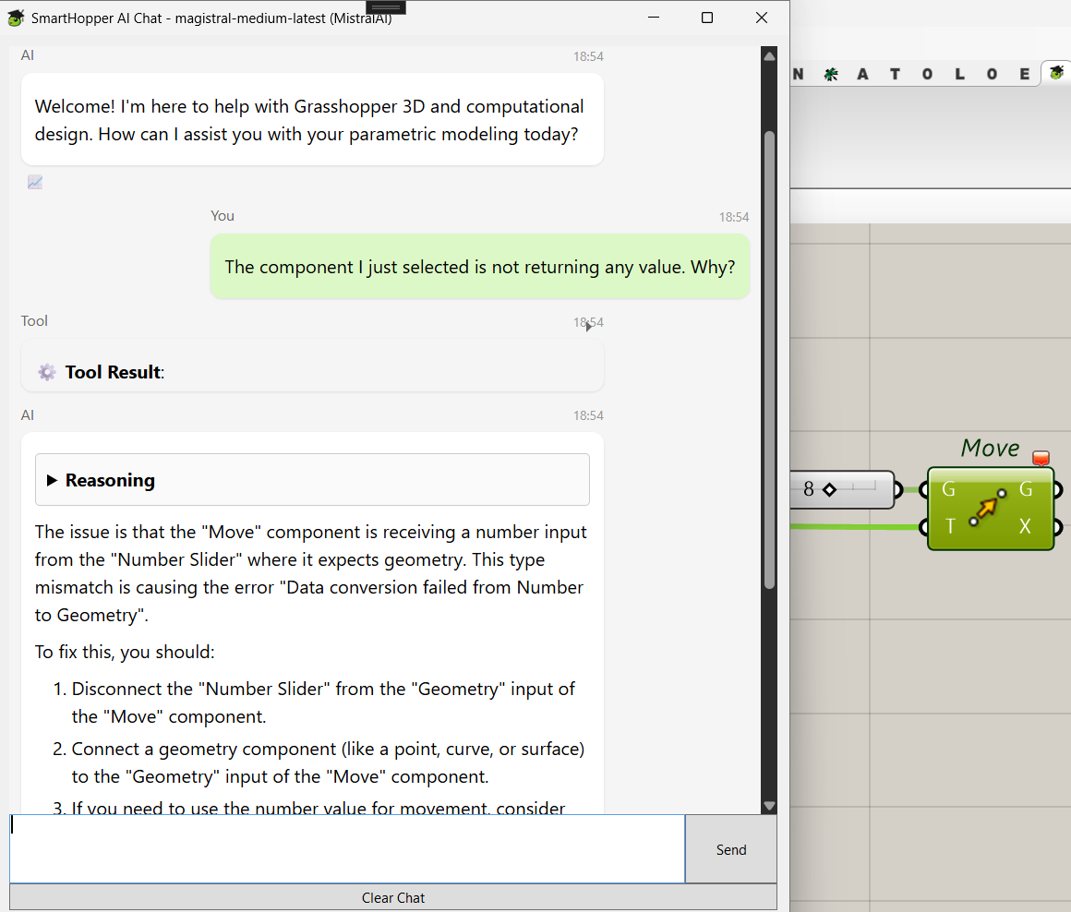Click the number slider diamond handle
Image resolution: width=1071 pixels, height=912 pixels.
click(828, 489)
